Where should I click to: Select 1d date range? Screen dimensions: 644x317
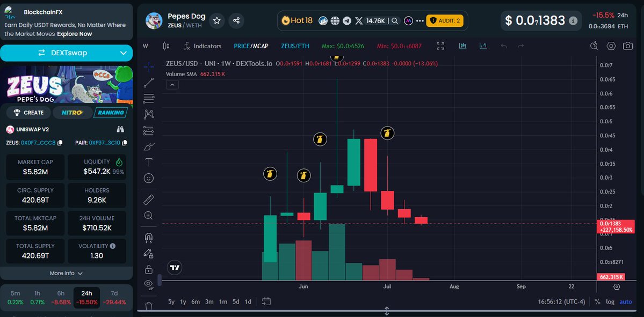click(248, 302)
